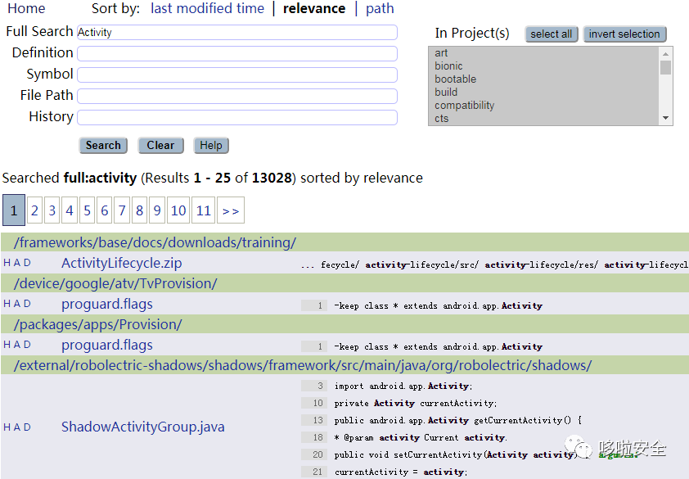Screen dimensions: 689x479
Task: Open line 10 private Activity currentActivity match
Action: coord(399,404)
